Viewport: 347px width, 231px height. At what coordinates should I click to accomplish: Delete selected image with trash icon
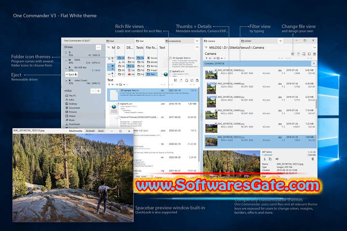tap(313, 159)
